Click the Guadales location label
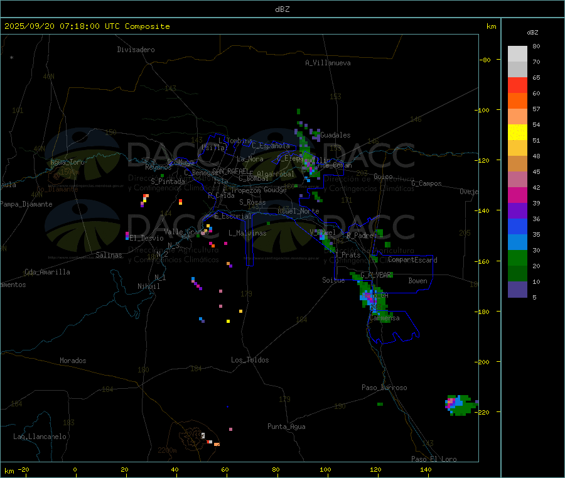 click(335, 135)
